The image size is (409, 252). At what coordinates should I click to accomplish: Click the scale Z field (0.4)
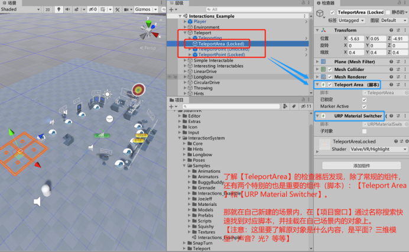point(400,53)
